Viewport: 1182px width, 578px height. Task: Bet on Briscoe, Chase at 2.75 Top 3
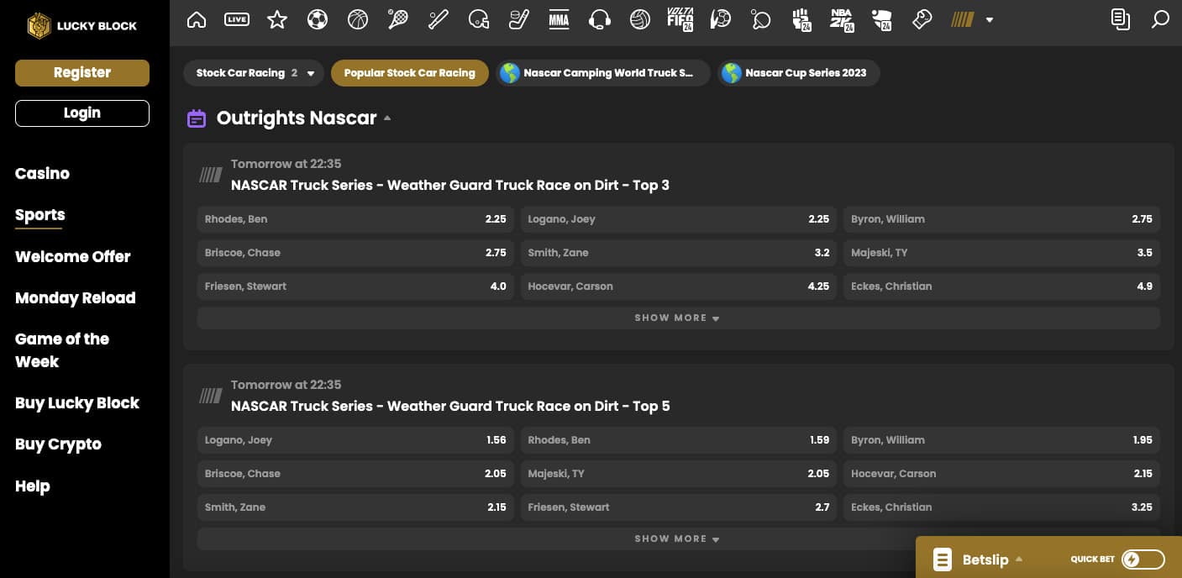(355, 253)
